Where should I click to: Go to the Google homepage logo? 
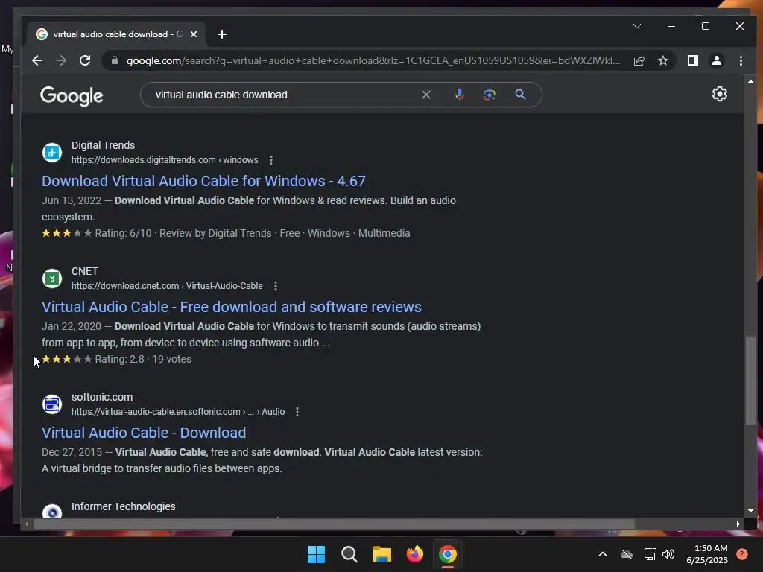pyautogui.click(x=72, y=96)
